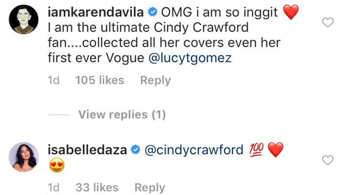Click the verified badge next to isabelledaza
Viewport: 351px width, 195px height.
(x=136, y=150)
